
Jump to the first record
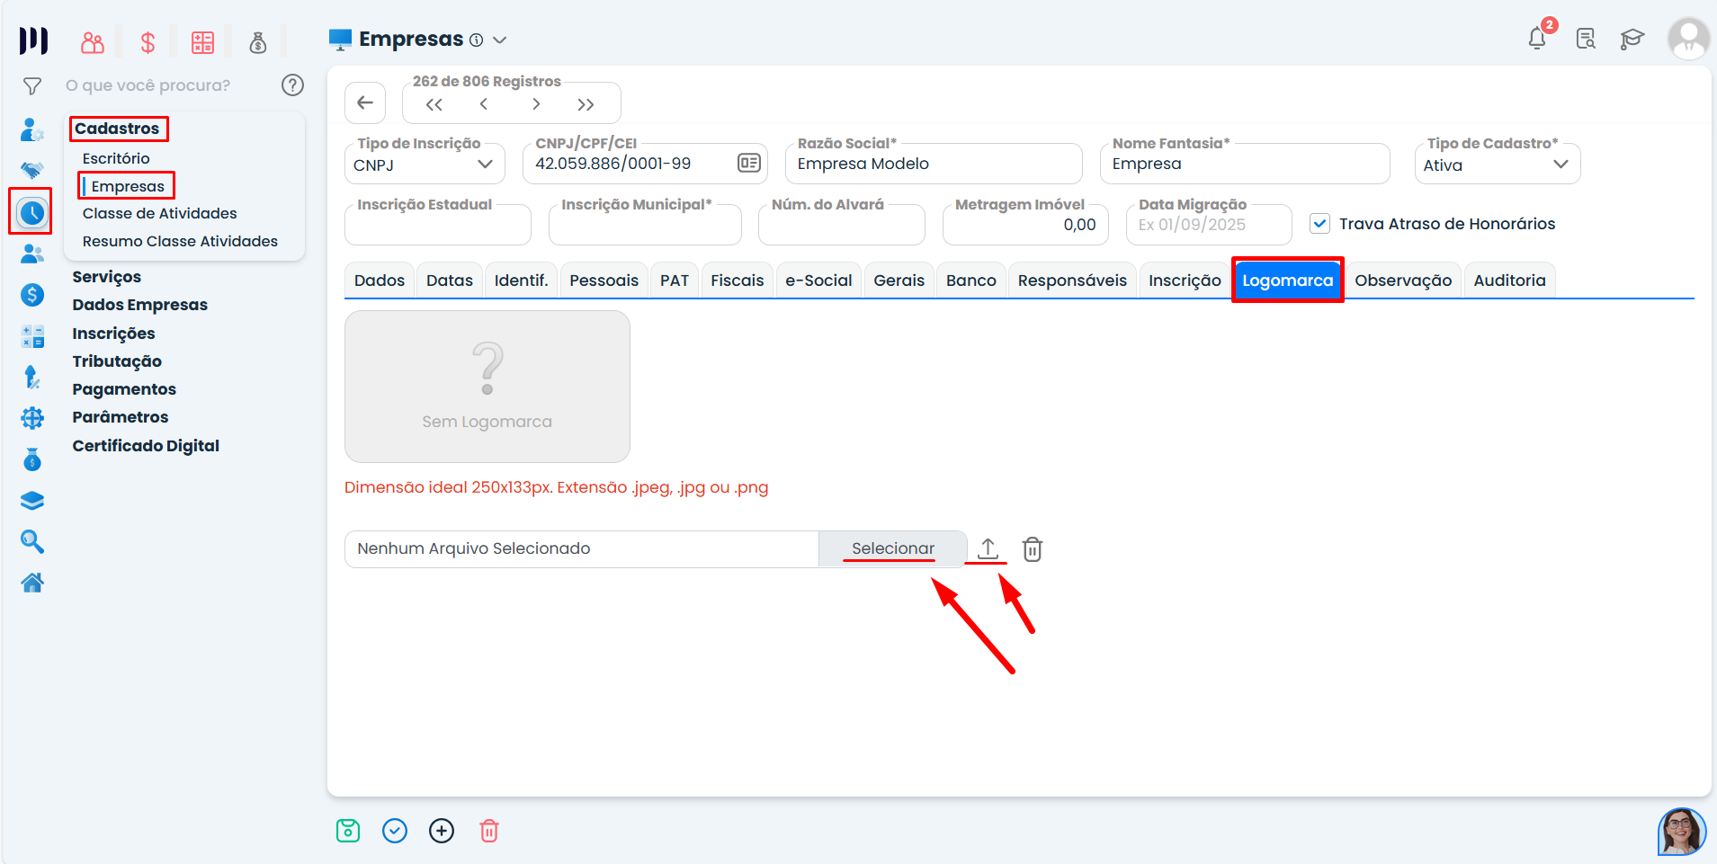coord(434,104)
